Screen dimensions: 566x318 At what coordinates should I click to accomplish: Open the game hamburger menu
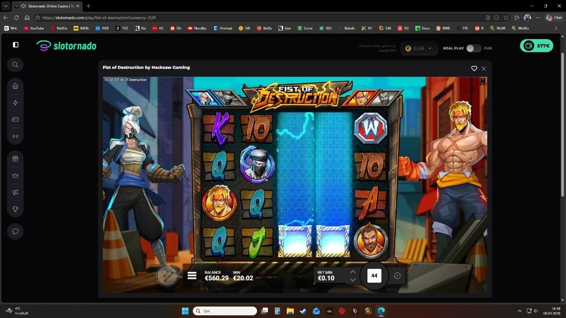pos(192,276)
